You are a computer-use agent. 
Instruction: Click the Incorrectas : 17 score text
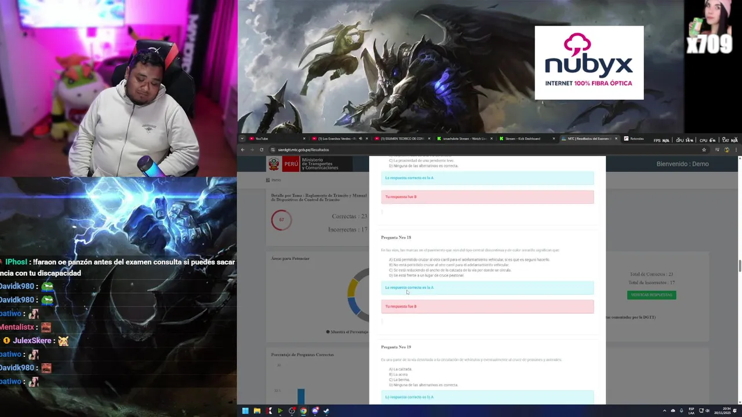[x=347, y=230]
